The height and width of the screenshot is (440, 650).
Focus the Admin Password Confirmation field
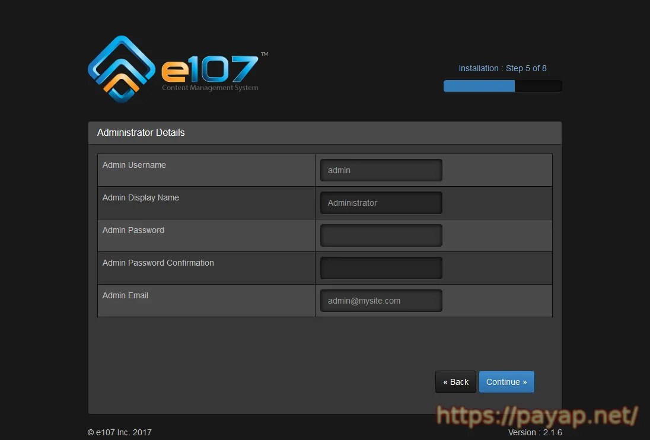pyautogui.click(x=381, y=268)
